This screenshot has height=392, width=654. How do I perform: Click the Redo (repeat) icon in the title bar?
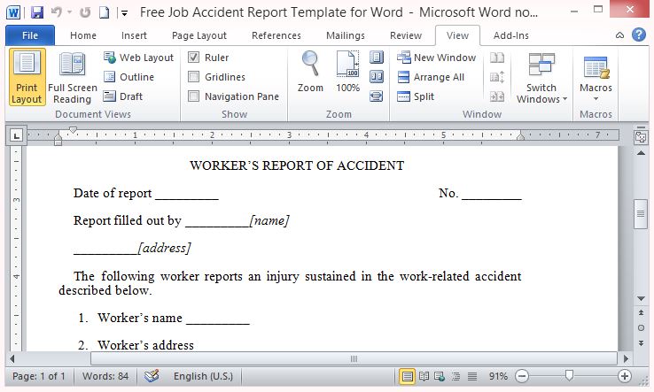coord(85,13)
